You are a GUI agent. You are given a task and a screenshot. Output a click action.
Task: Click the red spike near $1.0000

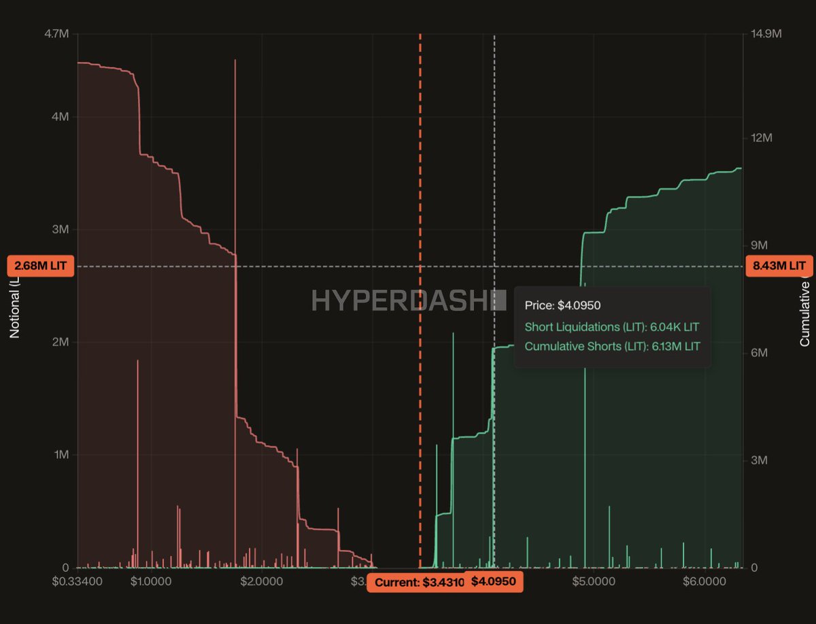click(x=137, y=464)
